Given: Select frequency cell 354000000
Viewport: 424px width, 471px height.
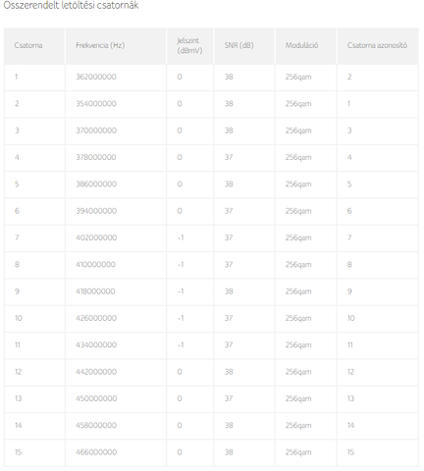Looking at the screenshot, I should [96, 104].
